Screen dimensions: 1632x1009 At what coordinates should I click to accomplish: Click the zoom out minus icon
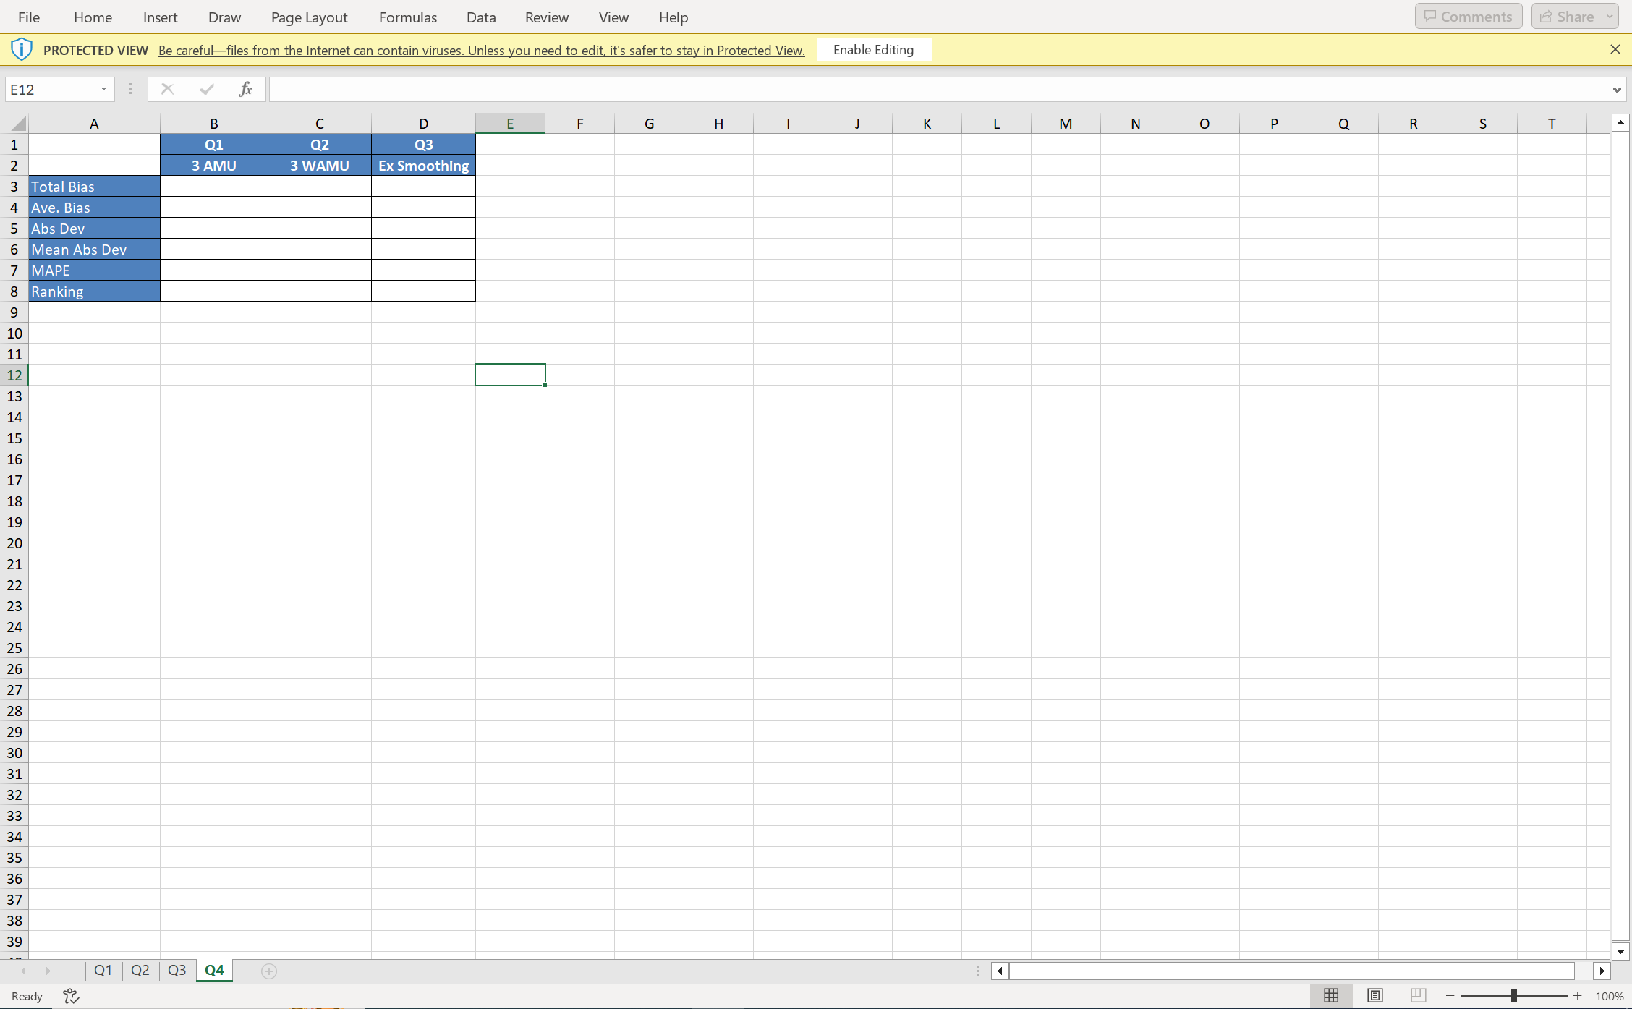tap(1450, 996)
